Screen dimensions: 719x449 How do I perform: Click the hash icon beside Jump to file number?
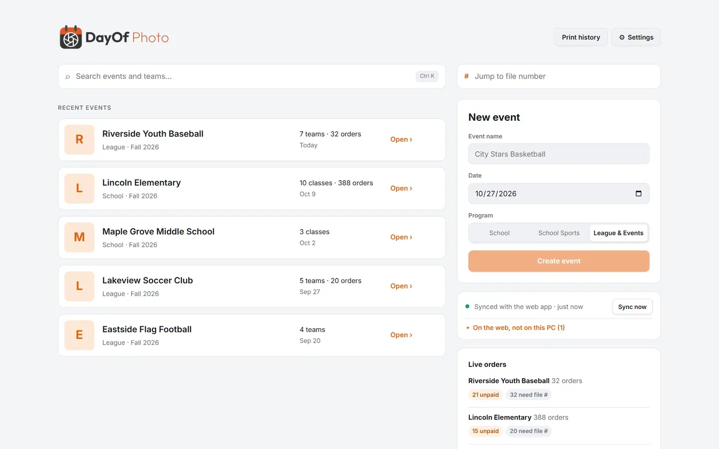[x=466, y=76]
